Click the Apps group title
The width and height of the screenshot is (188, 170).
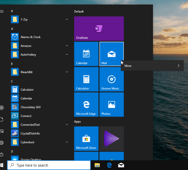coord(78,122)
